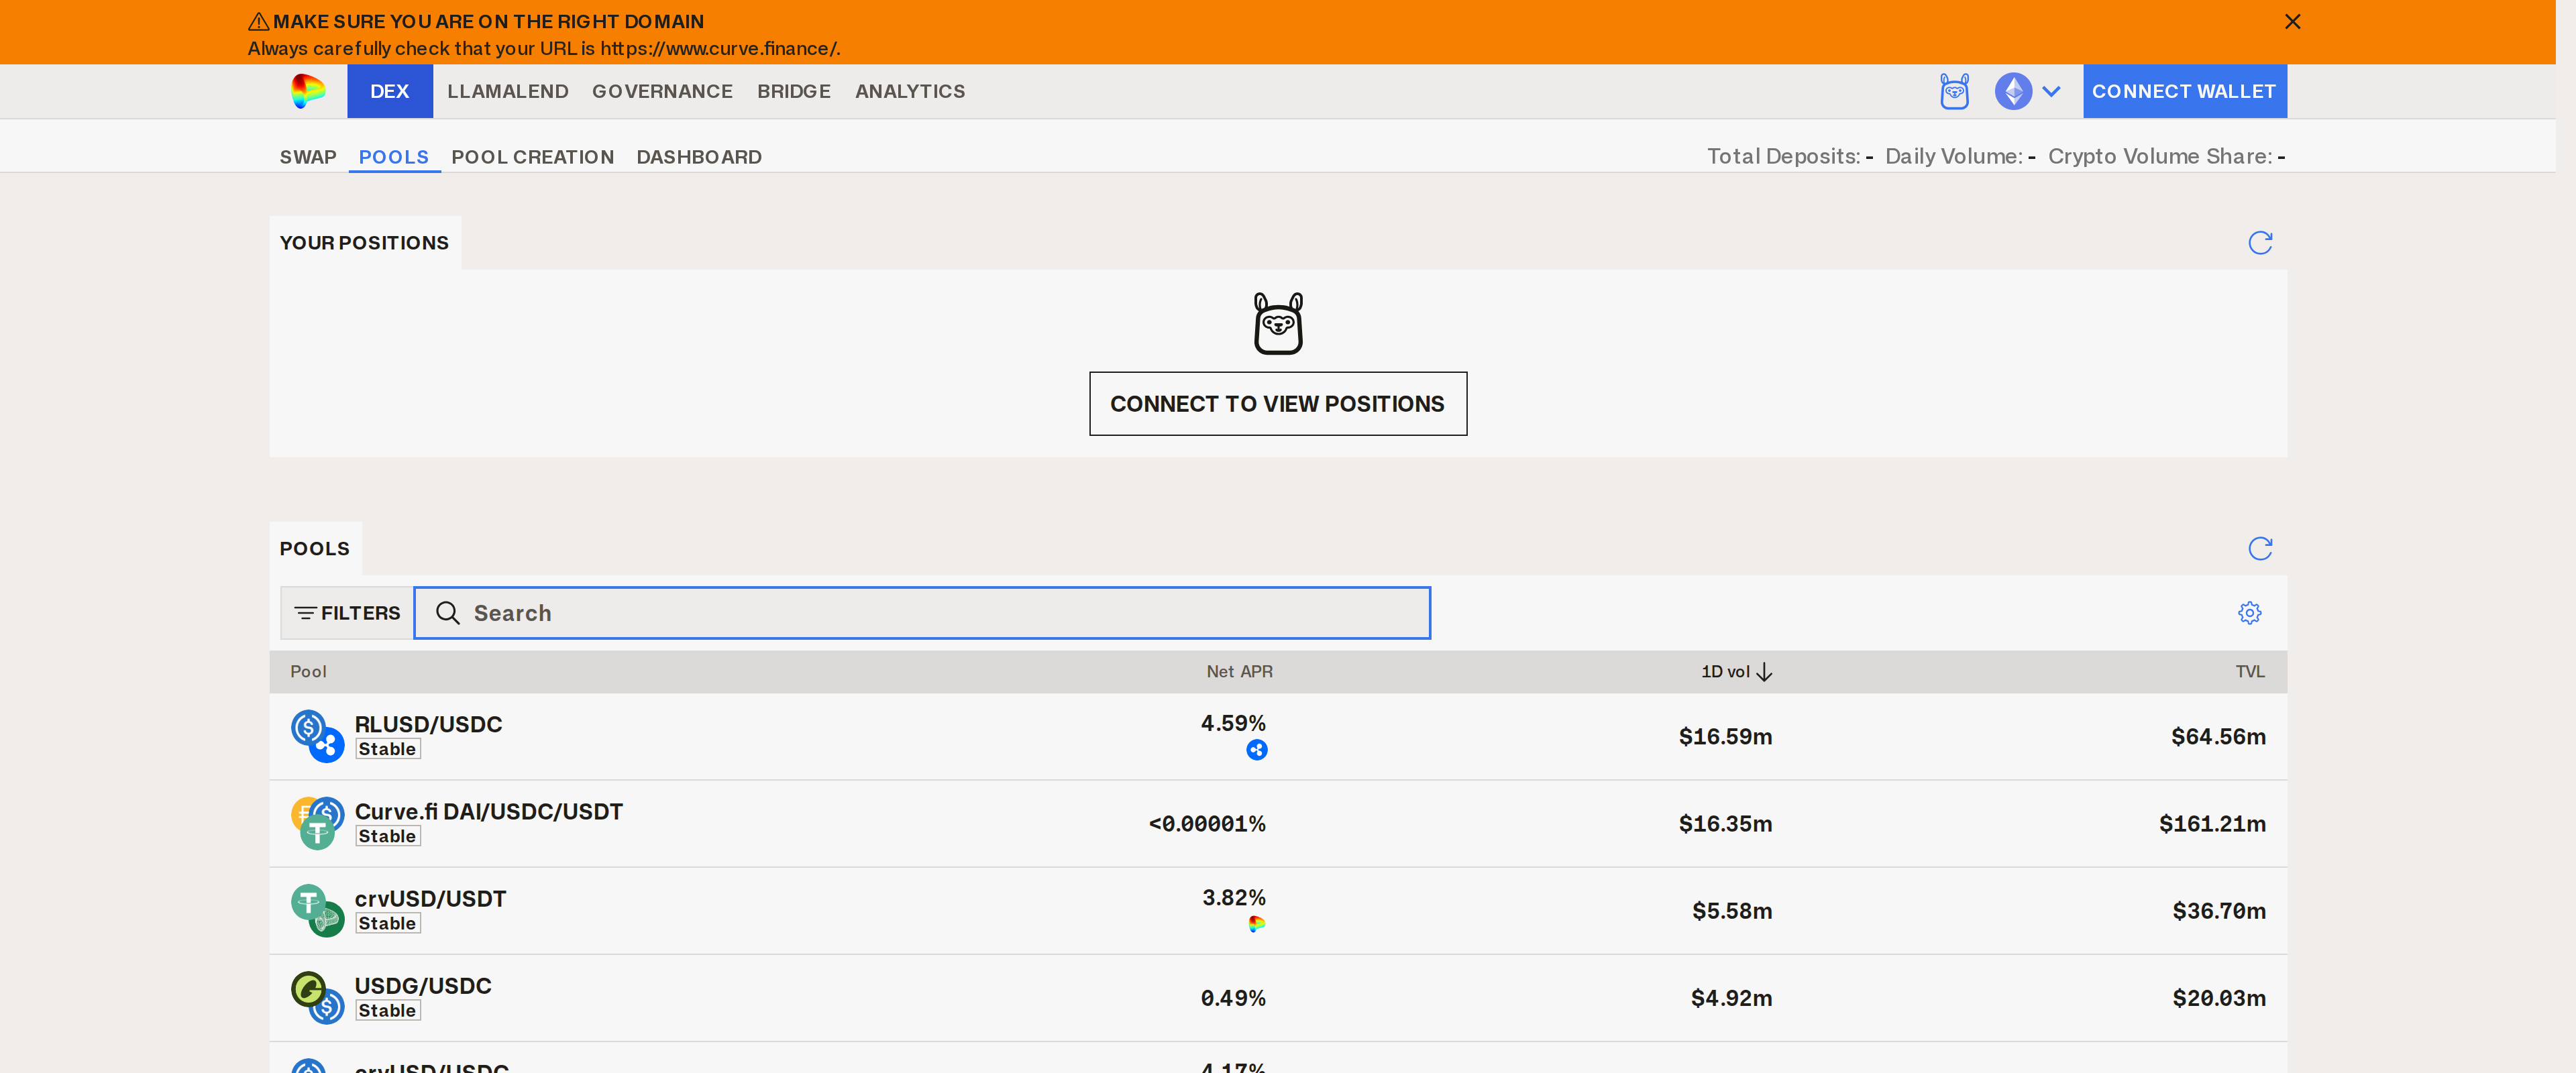The image size is (2576, 1073).
Task: Click the Curve rainbow logo icon
Action: coord(308,91)
